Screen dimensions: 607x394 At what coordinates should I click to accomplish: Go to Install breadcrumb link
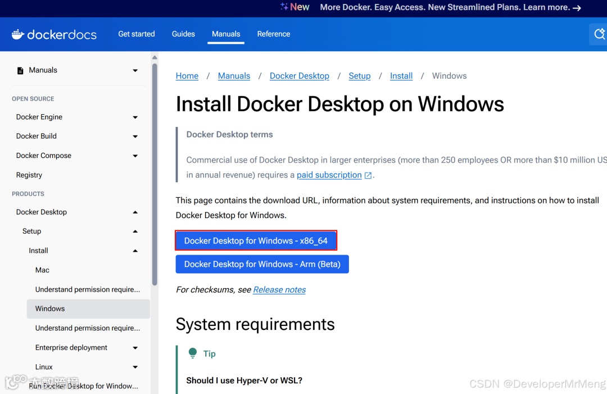tap(401, 76)
